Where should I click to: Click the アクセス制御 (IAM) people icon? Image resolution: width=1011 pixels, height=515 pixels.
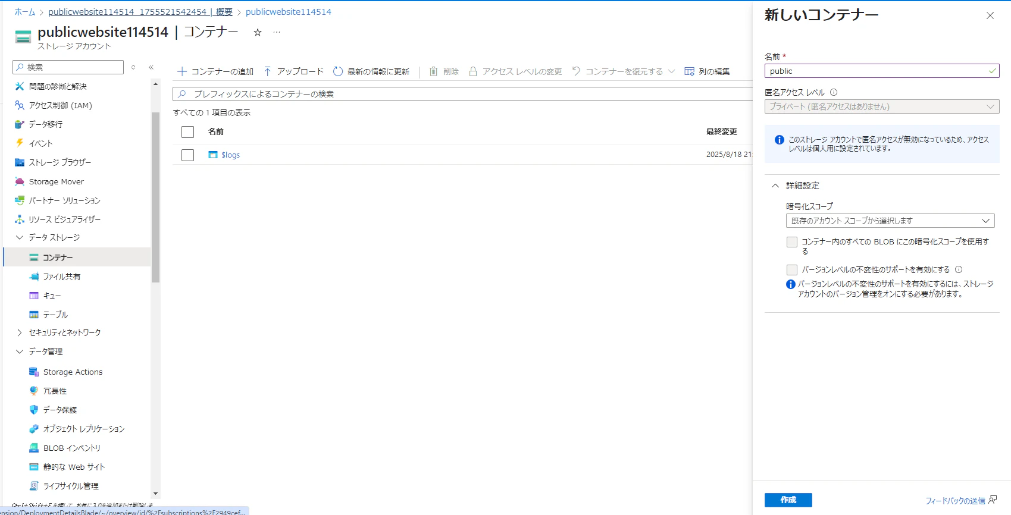pos(20,105)
